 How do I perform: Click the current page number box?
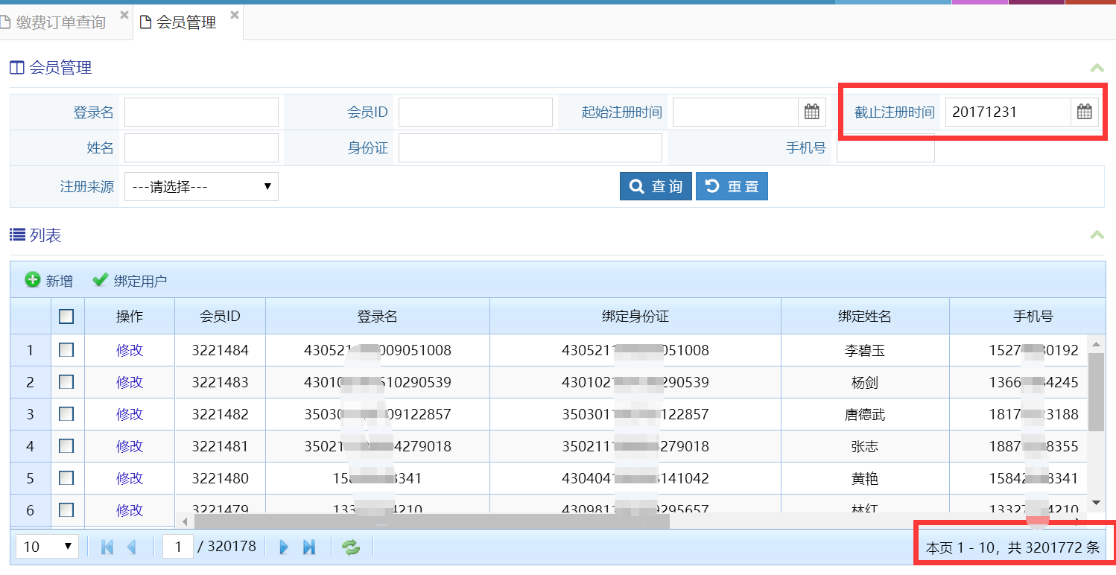pyautogui.click(x=178, y=547)
